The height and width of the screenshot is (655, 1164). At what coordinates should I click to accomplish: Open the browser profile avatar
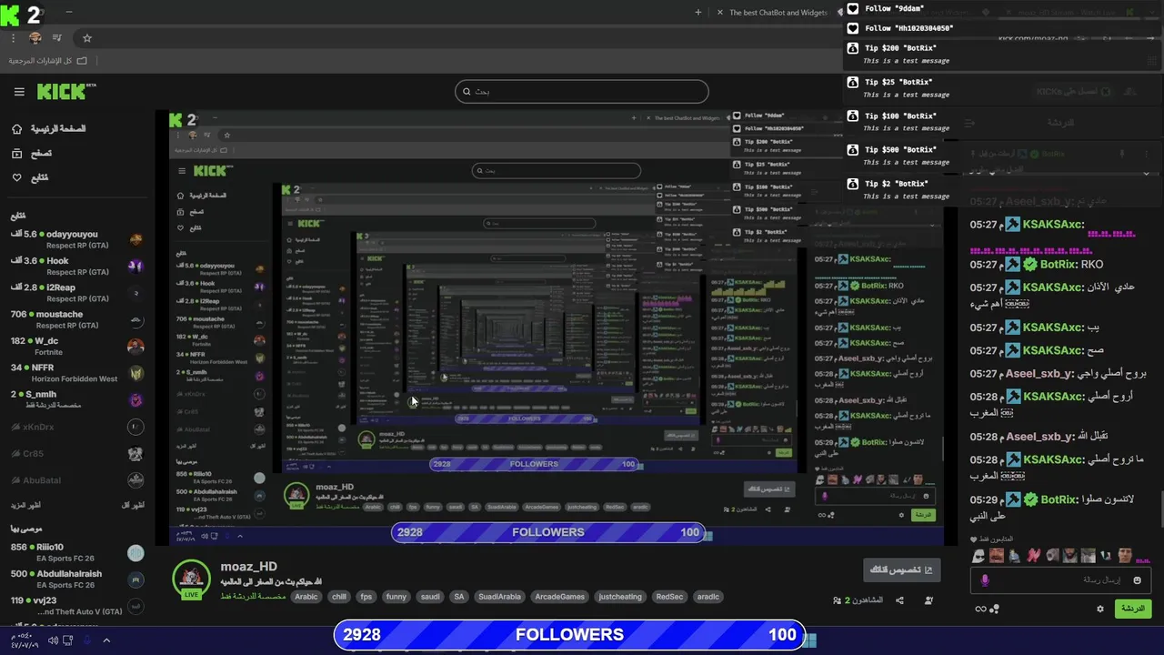35,38
